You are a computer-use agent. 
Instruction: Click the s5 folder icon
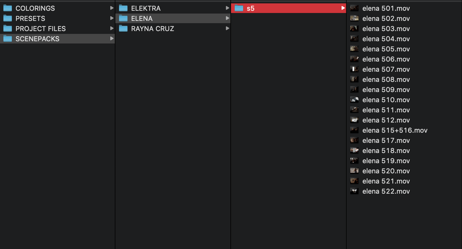(x=239, y=8)
